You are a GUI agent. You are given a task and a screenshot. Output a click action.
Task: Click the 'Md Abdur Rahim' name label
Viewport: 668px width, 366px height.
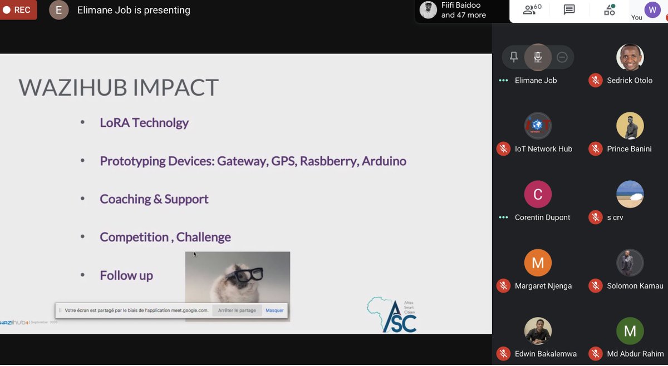pyautogui.click(x=635, y=354)
